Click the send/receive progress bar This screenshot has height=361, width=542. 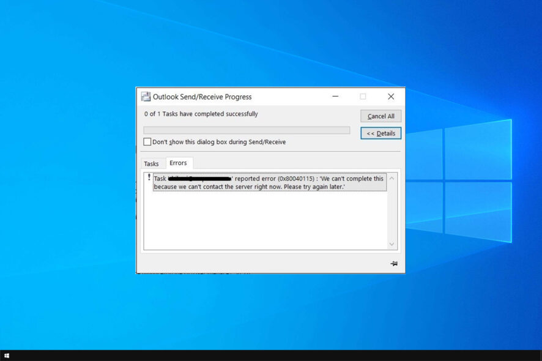(x=247, y=130)
